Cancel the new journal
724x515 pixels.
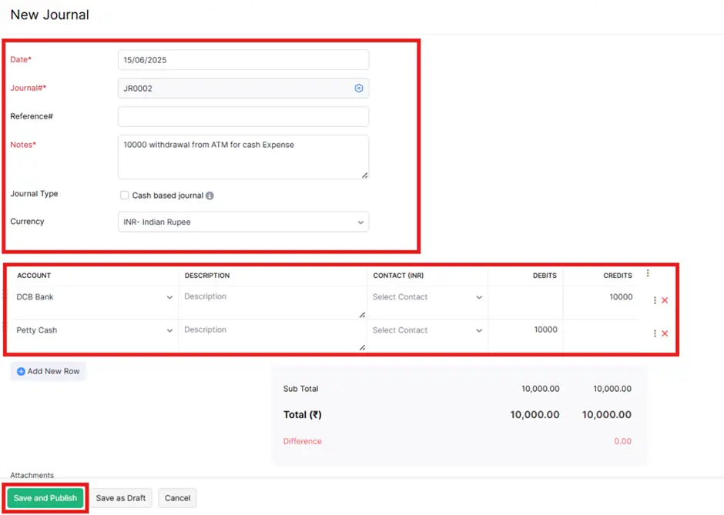177,498
